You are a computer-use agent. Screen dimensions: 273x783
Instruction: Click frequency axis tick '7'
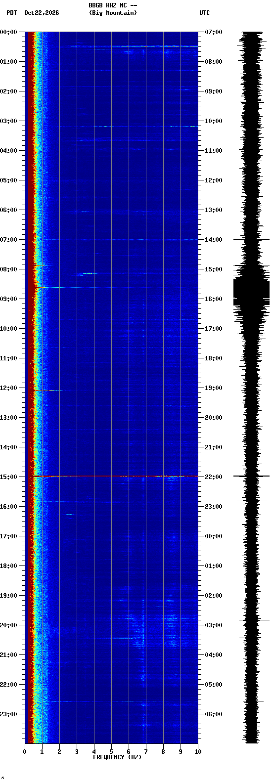pyautogui.click(x=146, y=752)
